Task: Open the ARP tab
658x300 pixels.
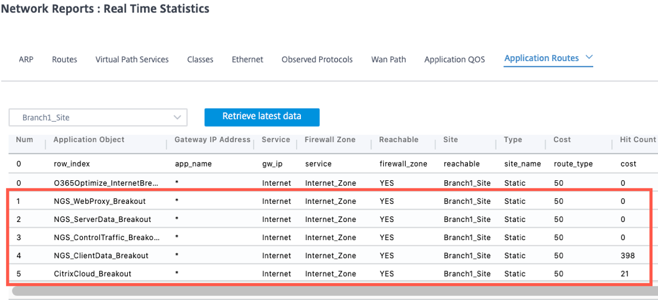Action: [x=26, y=59]
